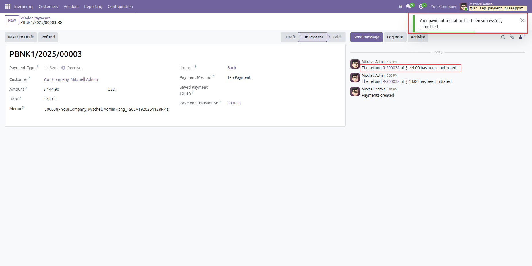The width and height of the screenshot is (532, 266).
Task: Click the PBNK1/2025/00003 record title
Action: pyautogui.click(x=46, y=54)
